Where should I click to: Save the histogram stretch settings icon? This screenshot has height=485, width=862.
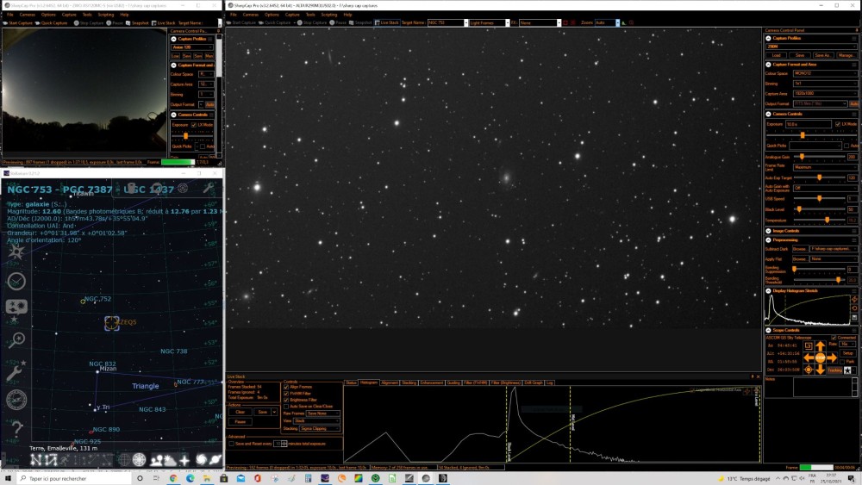(x=854, y=318)
